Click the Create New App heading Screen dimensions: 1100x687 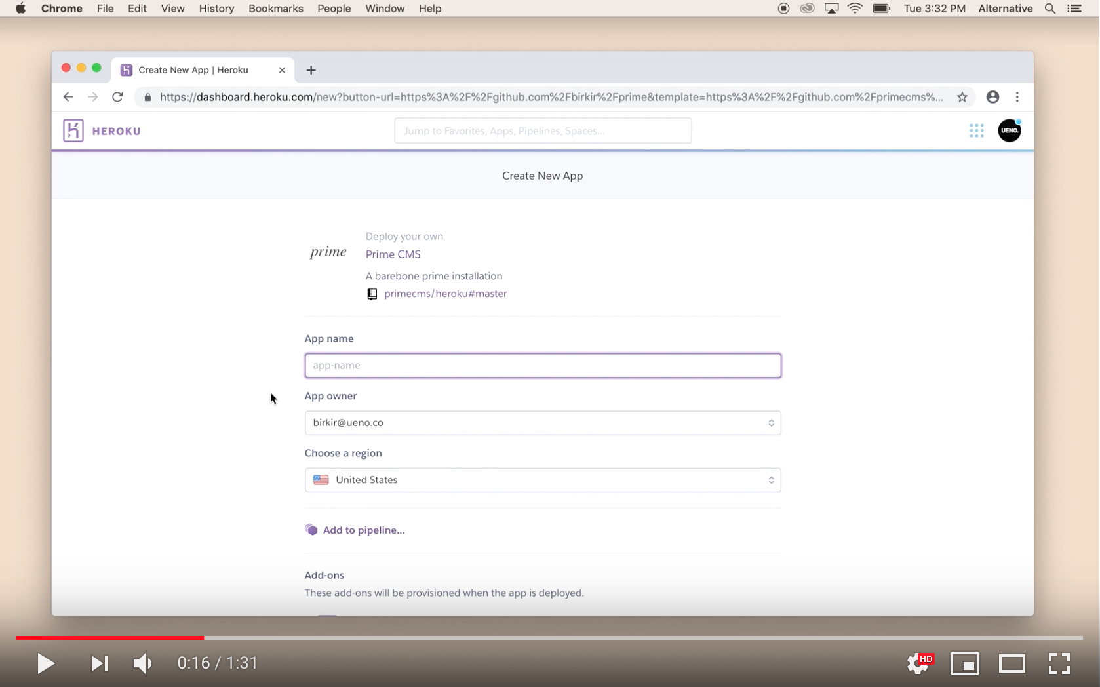tap(542, 176)
